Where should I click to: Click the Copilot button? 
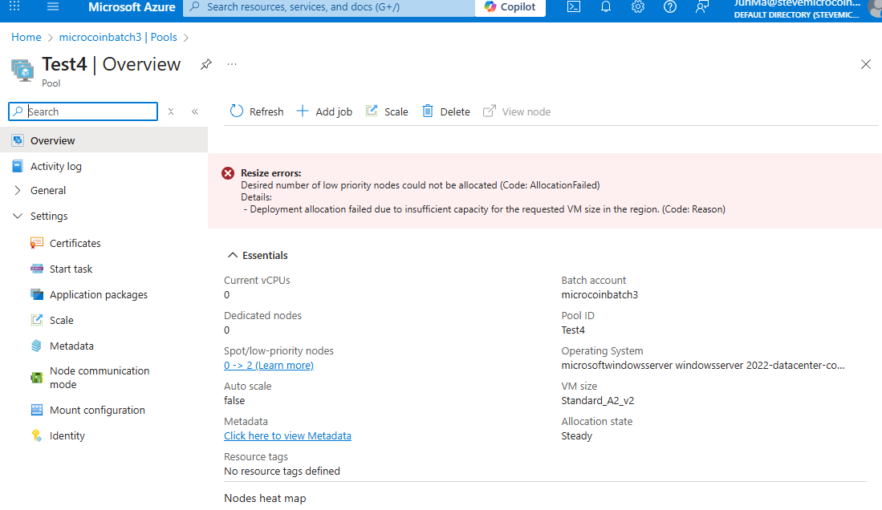point(510,7)
